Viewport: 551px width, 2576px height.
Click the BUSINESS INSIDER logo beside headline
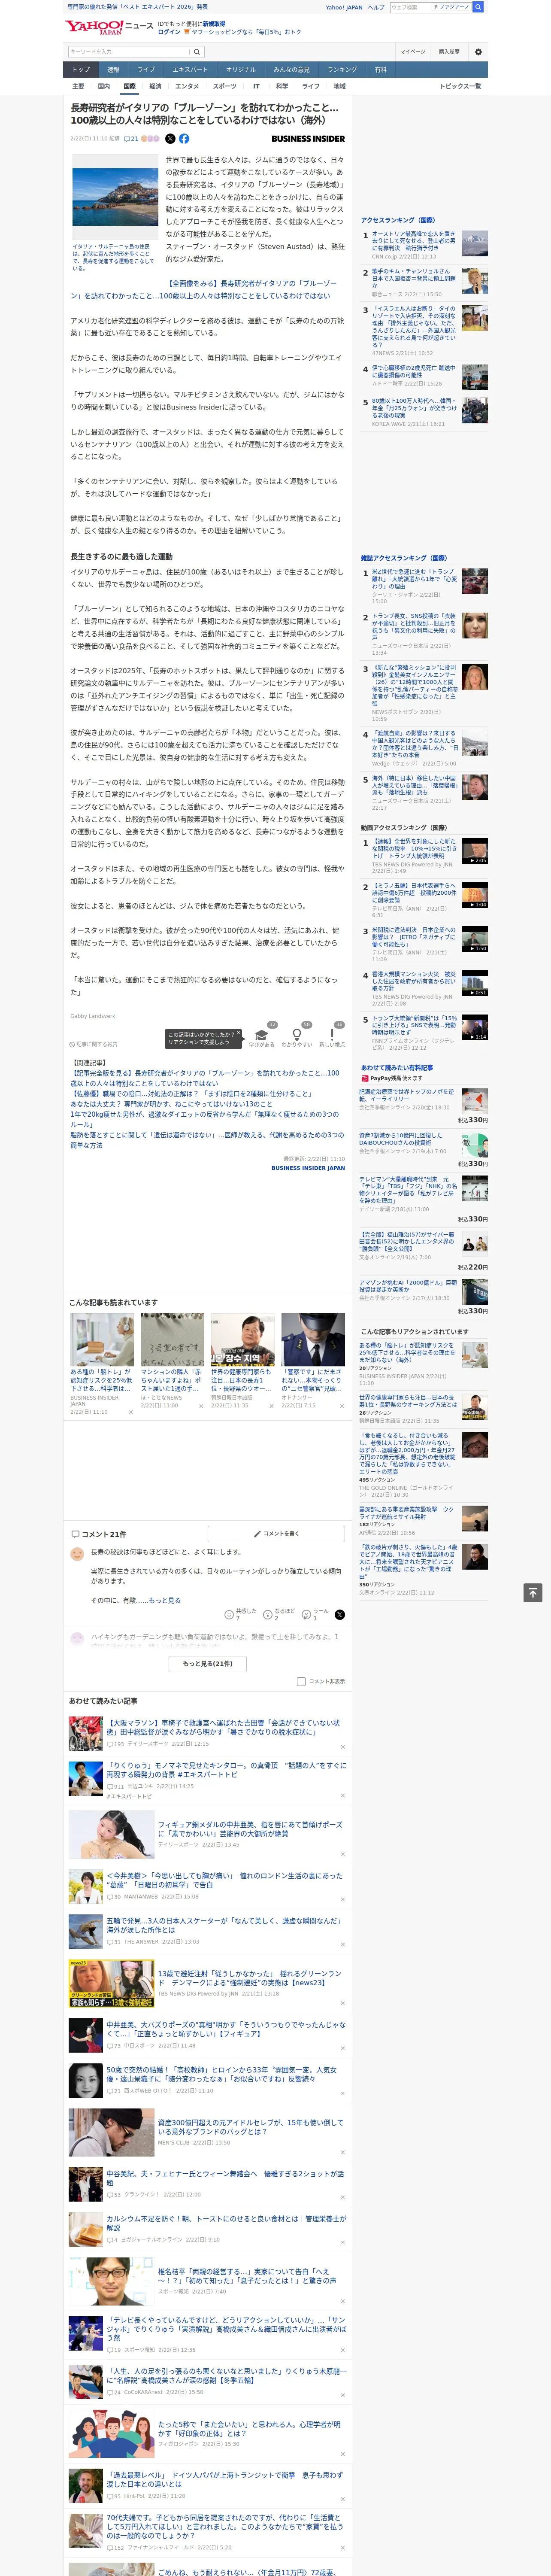pyautogui.click(x=308, y=139)
